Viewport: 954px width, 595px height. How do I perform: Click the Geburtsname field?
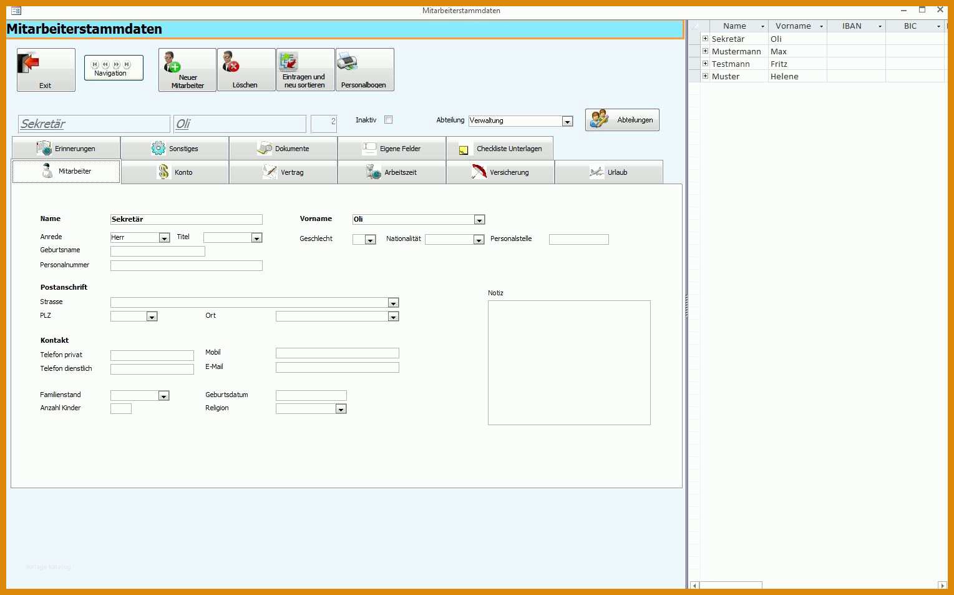158,252
